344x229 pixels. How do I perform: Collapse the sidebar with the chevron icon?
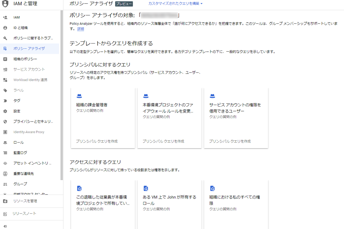tap(5, 226)
